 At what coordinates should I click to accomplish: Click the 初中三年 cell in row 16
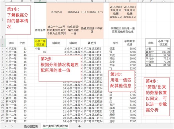pyautogui.click(x=11, y=88)
